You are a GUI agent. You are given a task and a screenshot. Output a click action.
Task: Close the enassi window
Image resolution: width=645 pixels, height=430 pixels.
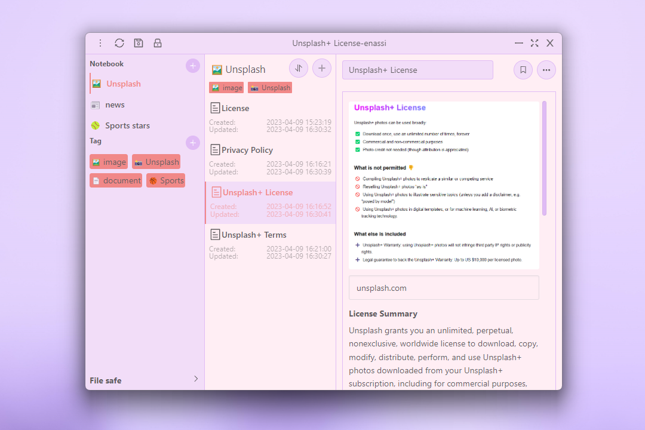[x=550, y=43]
